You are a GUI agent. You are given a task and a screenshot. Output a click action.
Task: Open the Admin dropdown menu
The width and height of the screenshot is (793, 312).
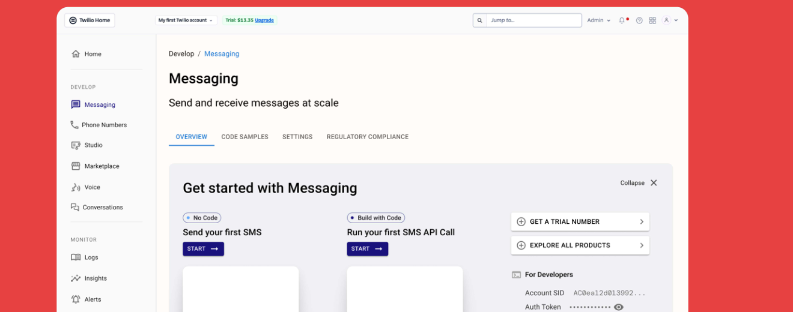(598, 20)
